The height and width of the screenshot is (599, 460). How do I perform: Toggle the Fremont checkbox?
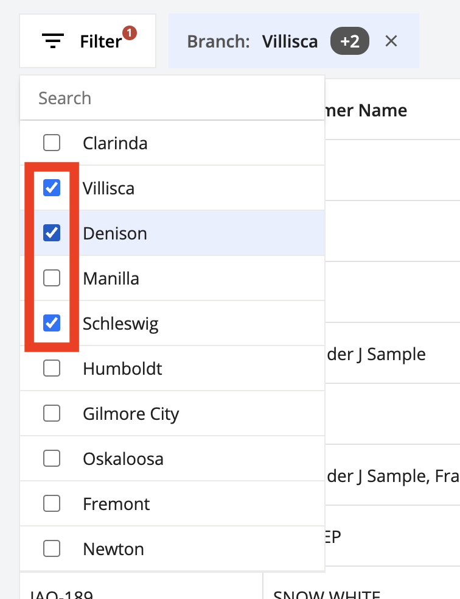[x=52, y=504]
